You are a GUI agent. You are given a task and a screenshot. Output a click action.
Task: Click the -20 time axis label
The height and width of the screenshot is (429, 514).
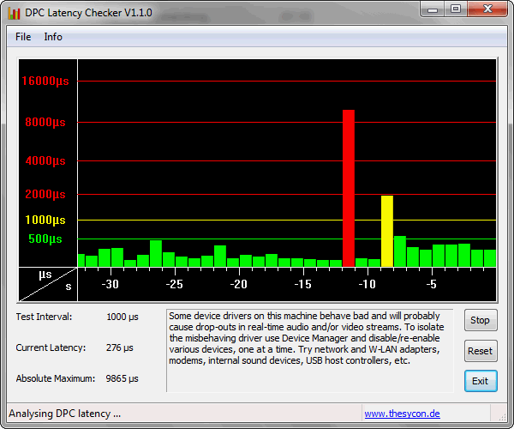tap(238, 284)
